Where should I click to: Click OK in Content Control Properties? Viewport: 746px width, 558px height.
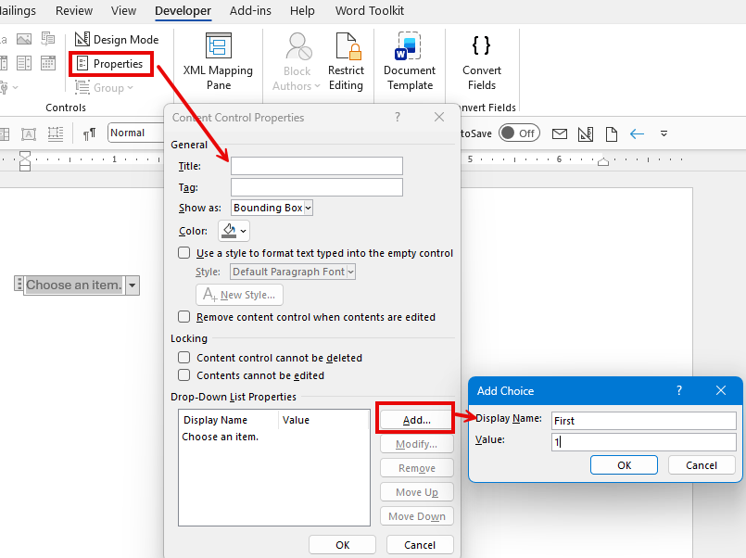click(x=342, y=545)
